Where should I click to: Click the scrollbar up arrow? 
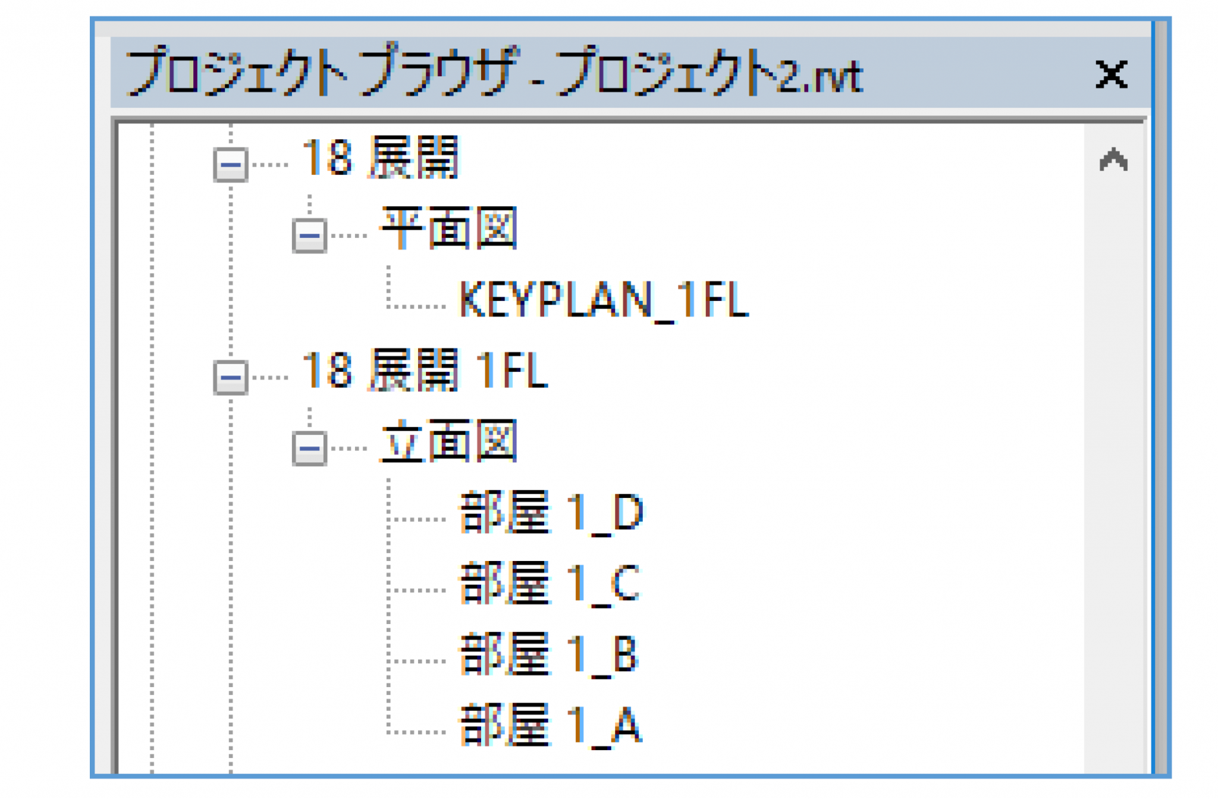click(1113, 160)
